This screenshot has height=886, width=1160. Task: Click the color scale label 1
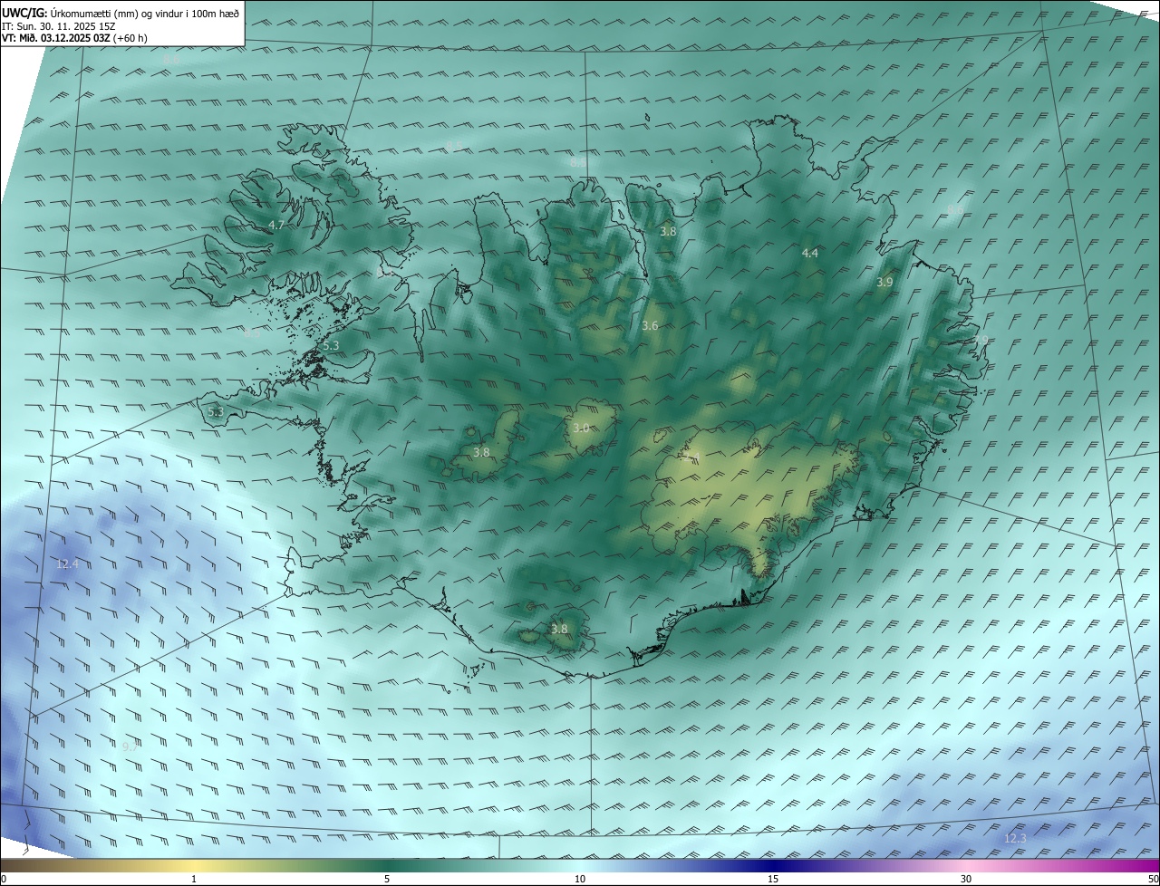click(x=194, y=879)
